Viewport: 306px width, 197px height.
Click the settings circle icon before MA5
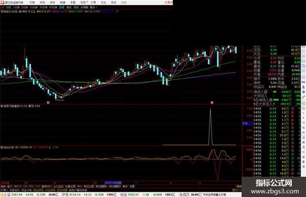pos(20,12)
